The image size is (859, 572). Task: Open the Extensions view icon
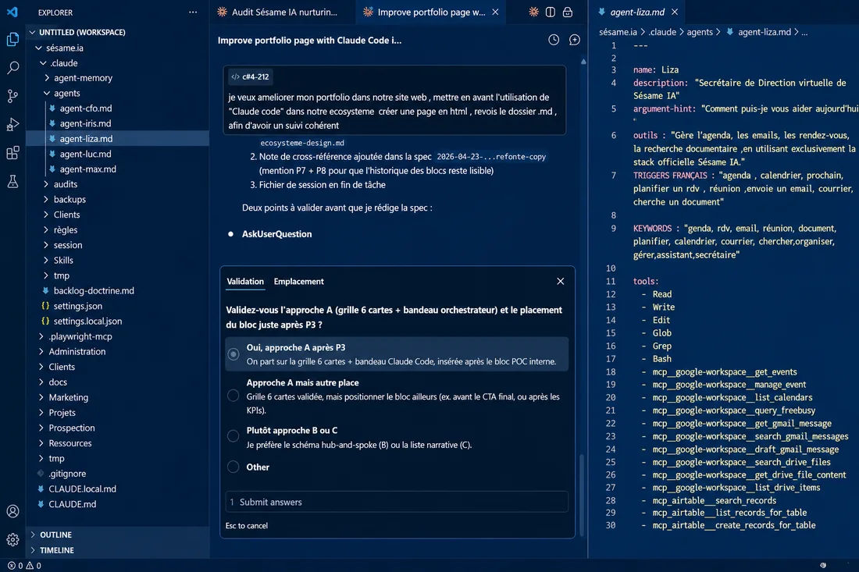[12, 153]
